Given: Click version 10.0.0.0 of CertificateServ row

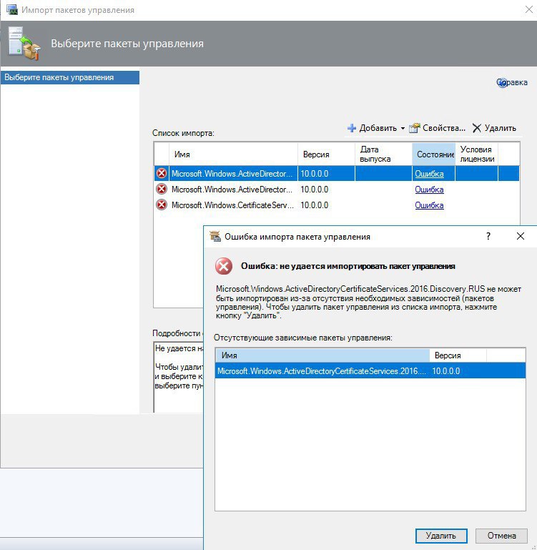Looking at the screenshot, I should click(315, 205).
